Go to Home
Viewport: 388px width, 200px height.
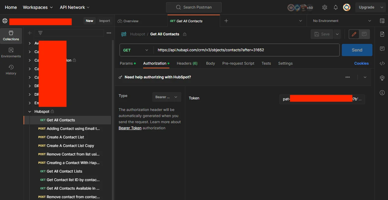tap(11, 7)
